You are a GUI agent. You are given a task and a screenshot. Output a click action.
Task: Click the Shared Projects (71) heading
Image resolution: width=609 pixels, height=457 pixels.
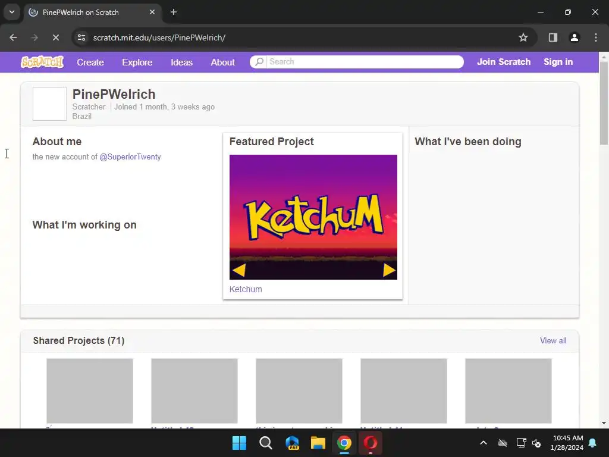[x=79, y=340]
